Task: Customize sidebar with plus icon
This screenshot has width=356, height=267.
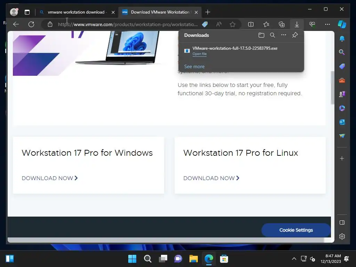Action: (342, 158)
